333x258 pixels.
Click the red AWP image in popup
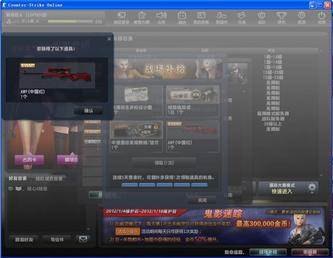pyautogui.click(x=58, y=76)
